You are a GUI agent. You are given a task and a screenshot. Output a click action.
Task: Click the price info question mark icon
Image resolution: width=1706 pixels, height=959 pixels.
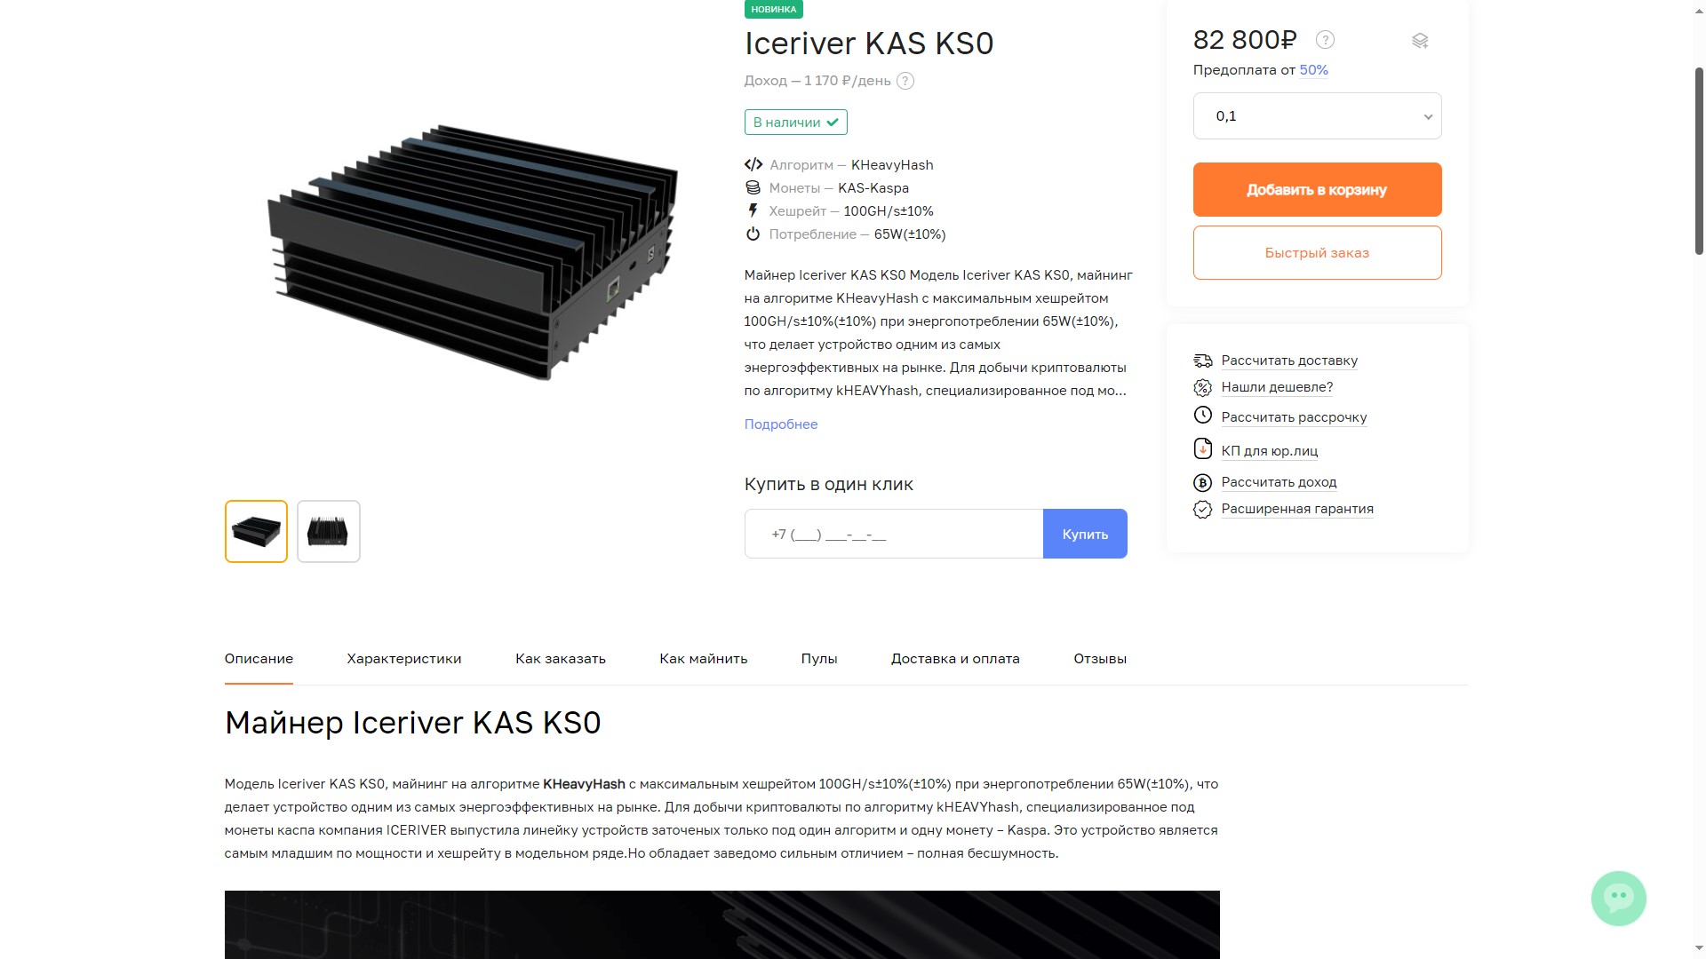coord(1325,40)
